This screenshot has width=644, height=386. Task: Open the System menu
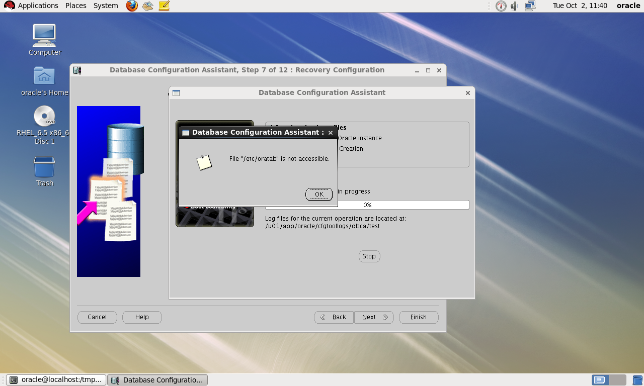pos(106,6)
